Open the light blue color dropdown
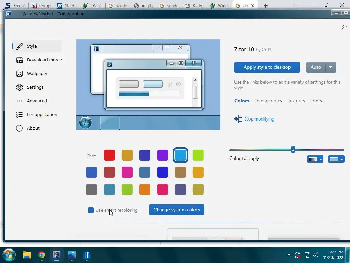Image resolution: width=350 pixels, height=263 pixels. 336,159
